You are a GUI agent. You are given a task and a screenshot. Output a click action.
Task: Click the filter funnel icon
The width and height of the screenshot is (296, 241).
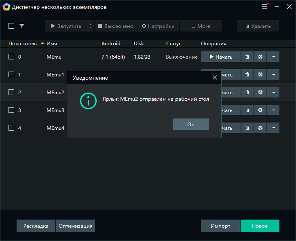tap(22, 26)
